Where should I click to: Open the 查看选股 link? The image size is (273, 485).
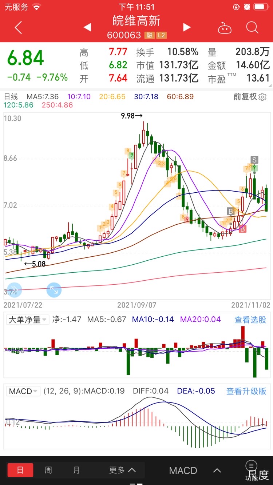click(x=250, y=320)
